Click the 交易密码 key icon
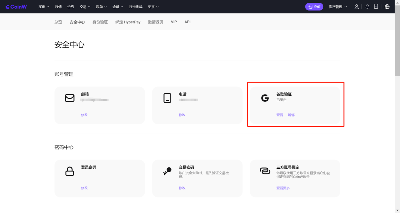 [x=167, y=171]
